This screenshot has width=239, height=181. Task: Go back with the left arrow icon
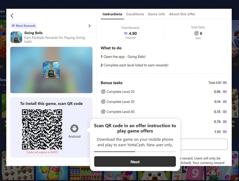click(x=12, y=16)
